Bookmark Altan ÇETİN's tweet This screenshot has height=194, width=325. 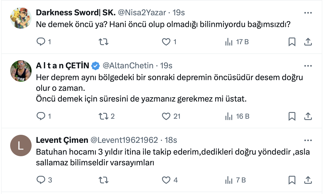(x=292, y=116)
